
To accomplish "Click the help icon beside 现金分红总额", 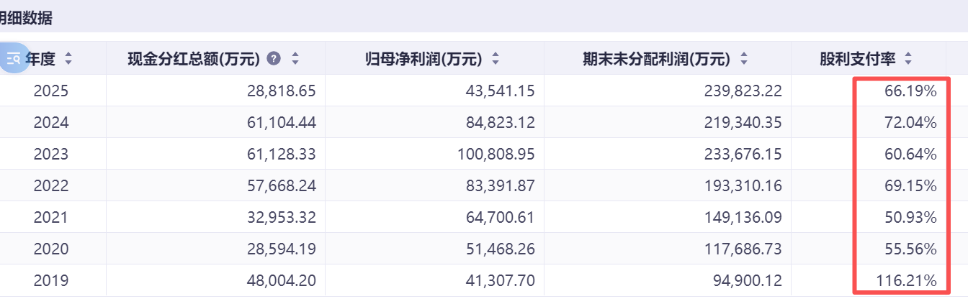I will pyautogui.click(x=274, y=59).
